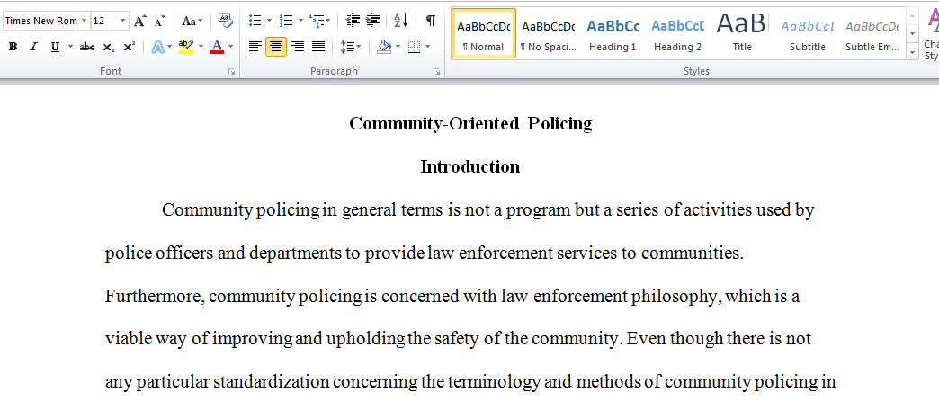
Task: Justify the paragraph text
Action: click(x=318, y=47)
